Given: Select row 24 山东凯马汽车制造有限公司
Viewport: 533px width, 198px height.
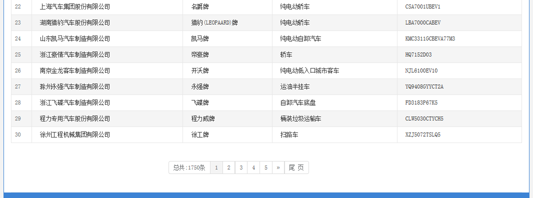Looking at the screenshot, I should pos(266,39).
